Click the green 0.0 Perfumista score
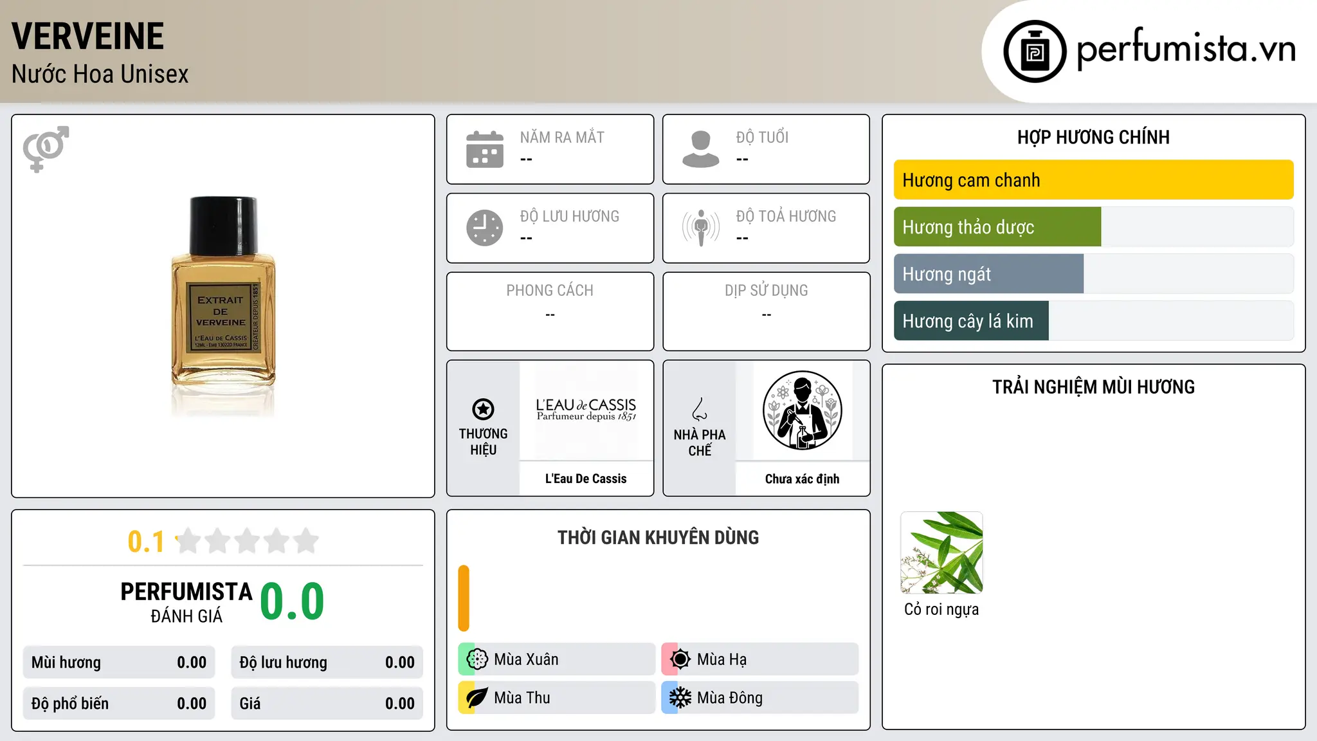The height and width of the screenshot is (741, 1317). tap(292, 601)
